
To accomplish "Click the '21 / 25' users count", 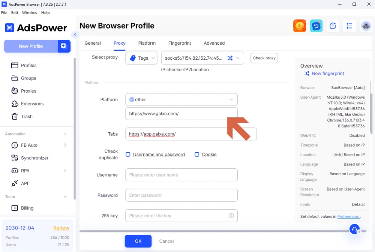I will click(63, 244).
